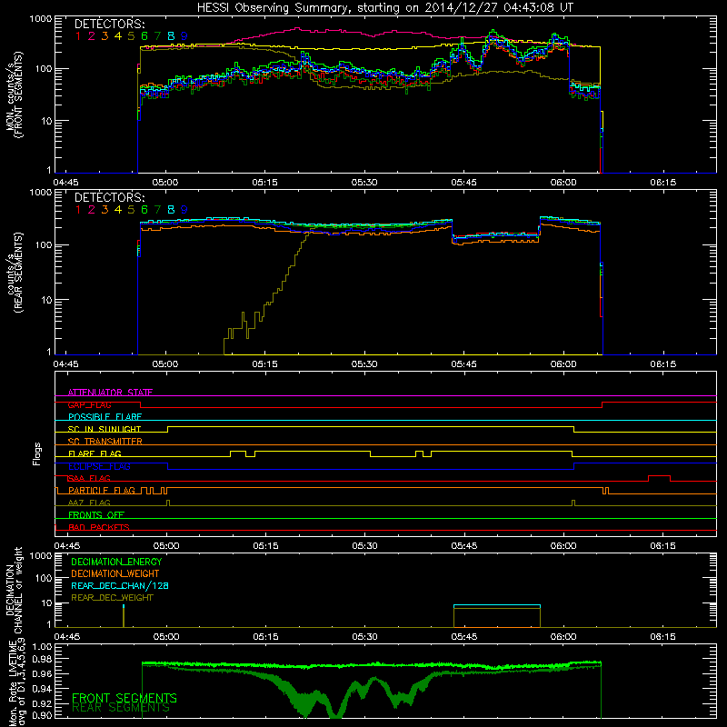
Task: Select the ATTENUATOR_STATE flag label
Action: pos(110,393)
